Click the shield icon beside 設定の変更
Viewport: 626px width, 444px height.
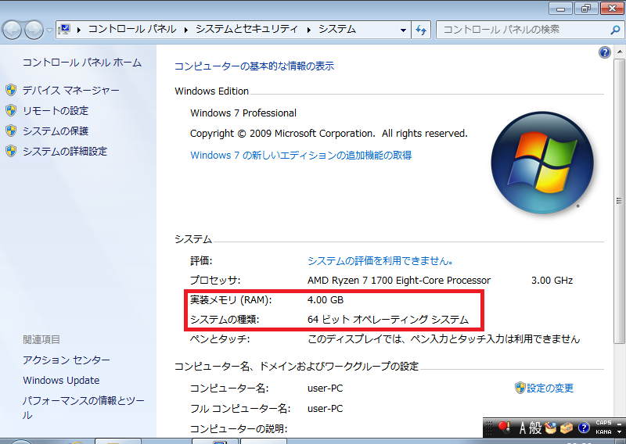[520, 388]
